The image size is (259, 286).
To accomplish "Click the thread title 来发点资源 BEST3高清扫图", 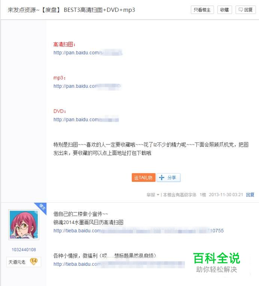I will [x=71, y=10].
